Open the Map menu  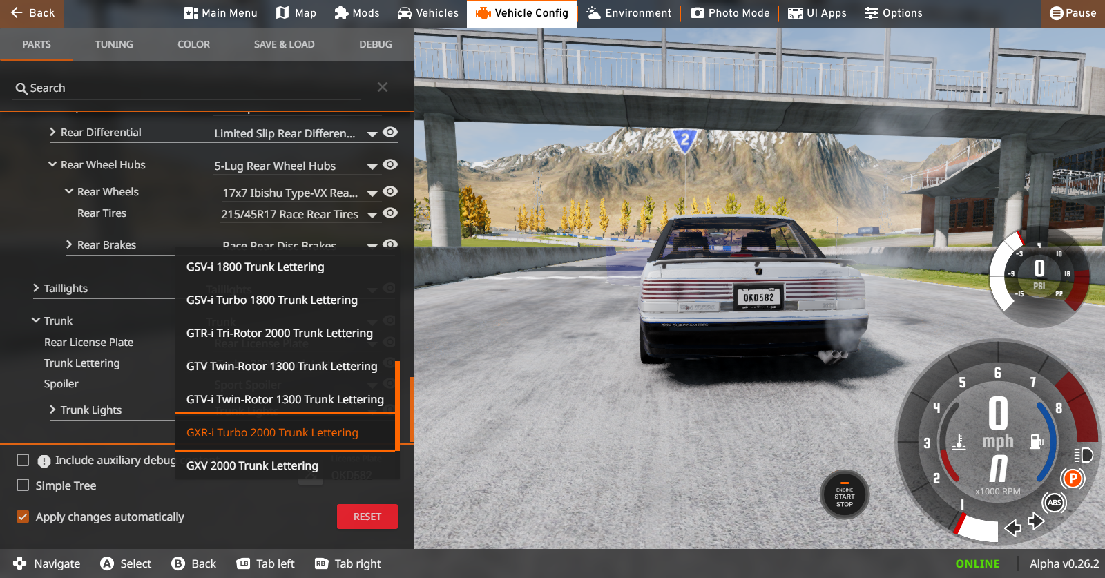tap(296, 13)
